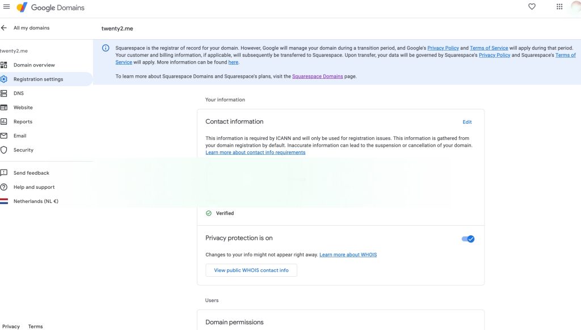Visit the Squarespace Domains page link
This screenshot has width=581, height=330.
(x=318, y=77)
